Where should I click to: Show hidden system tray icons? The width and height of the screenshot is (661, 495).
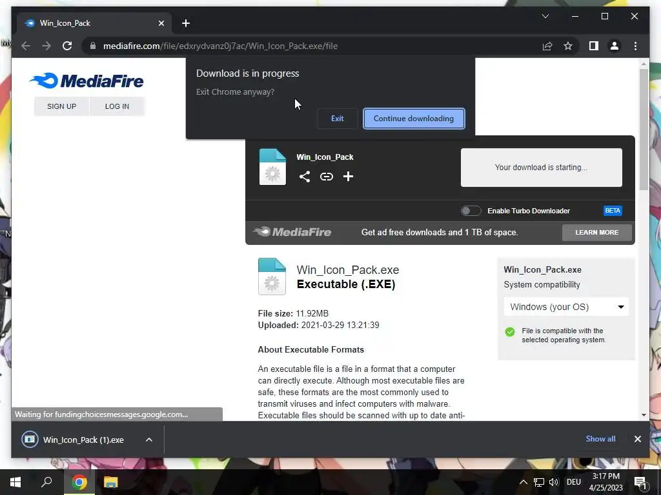click(523, 482)
